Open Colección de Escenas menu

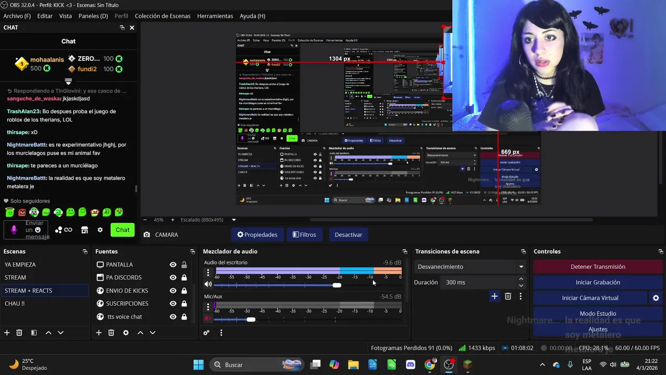[162, 16]
